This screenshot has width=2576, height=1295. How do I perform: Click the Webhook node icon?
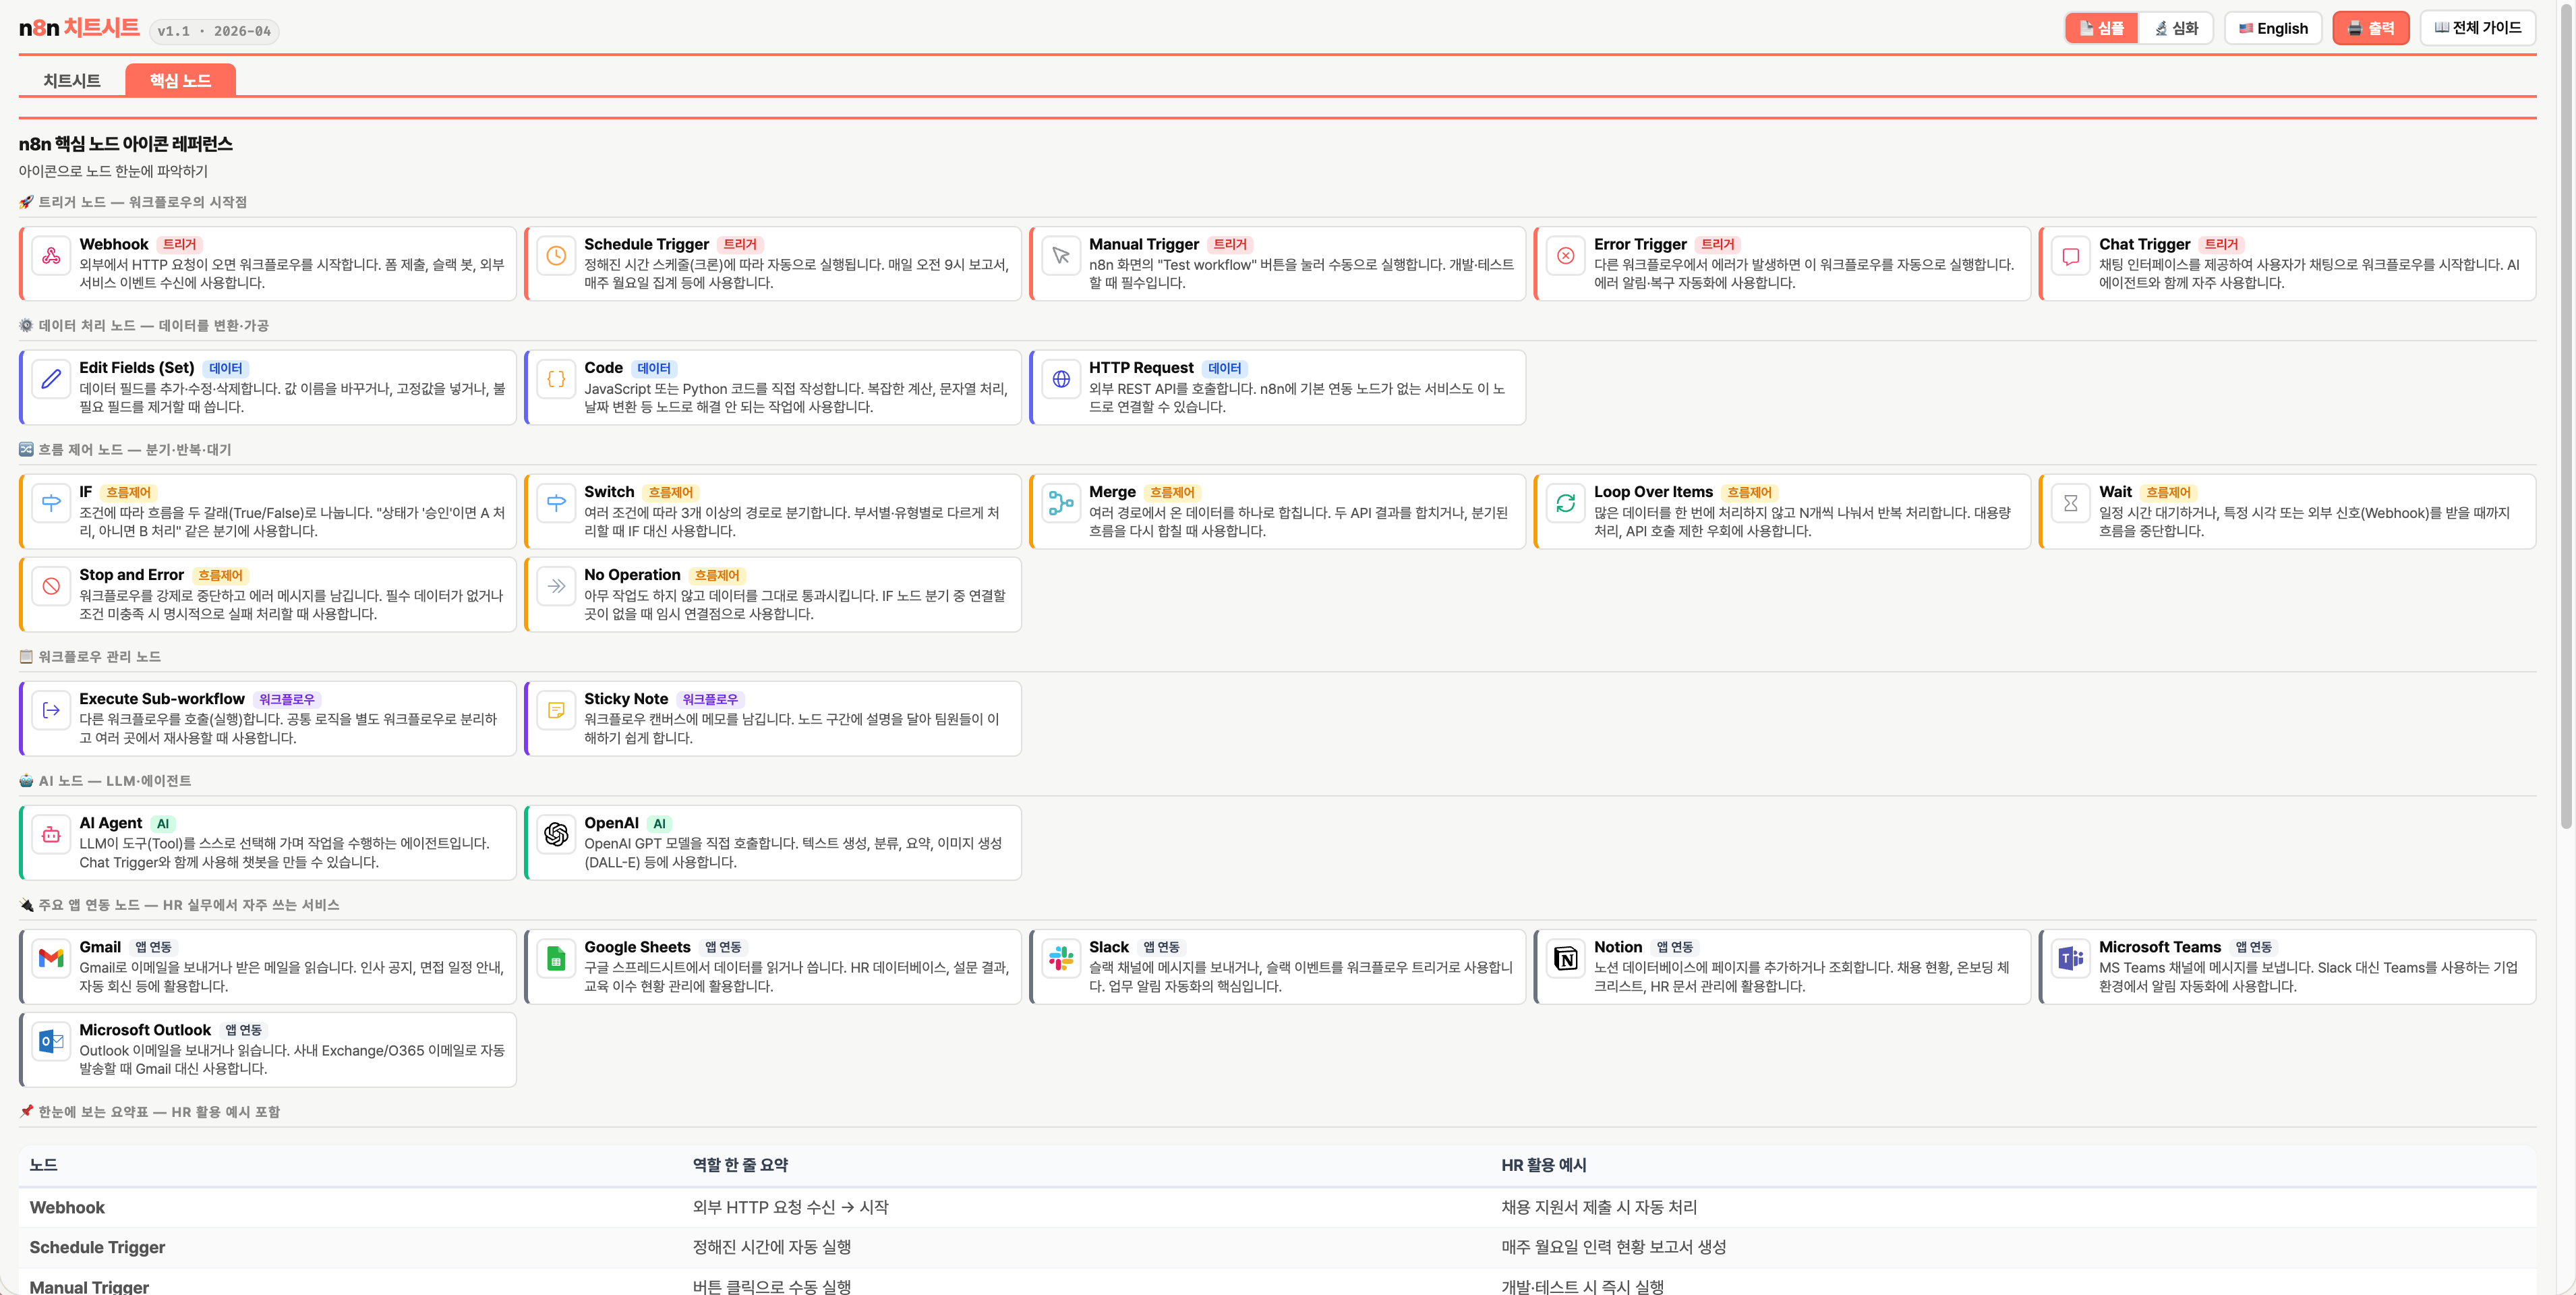click(51, 256)
